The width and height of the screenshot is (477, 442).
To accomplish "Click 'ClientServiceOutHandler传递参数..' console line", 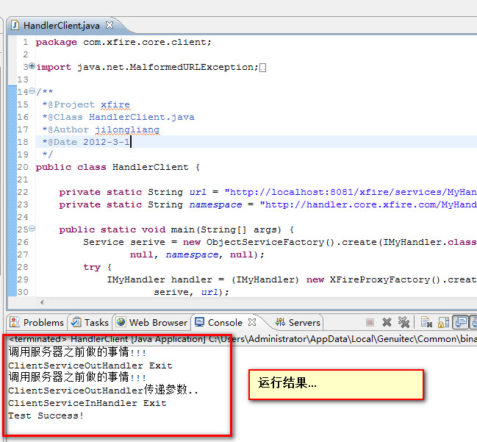I will pyautogui.click(x=103, y=390).
